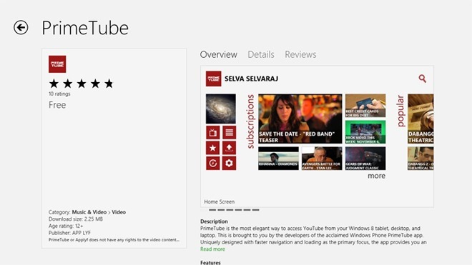Open the clock history tile
Image resolution: width=472 pixels, height=265 pixels.
click(213, 163)
